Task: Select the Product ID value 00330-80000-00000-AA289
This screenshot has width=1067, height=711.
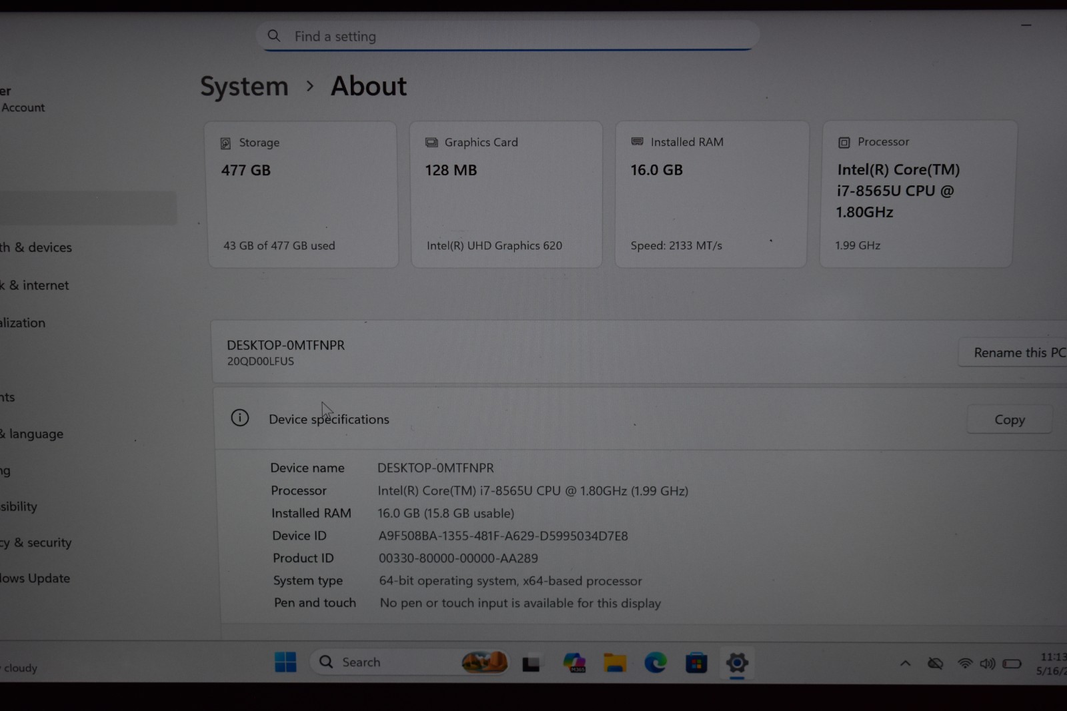Action: [x=458, y=558]
